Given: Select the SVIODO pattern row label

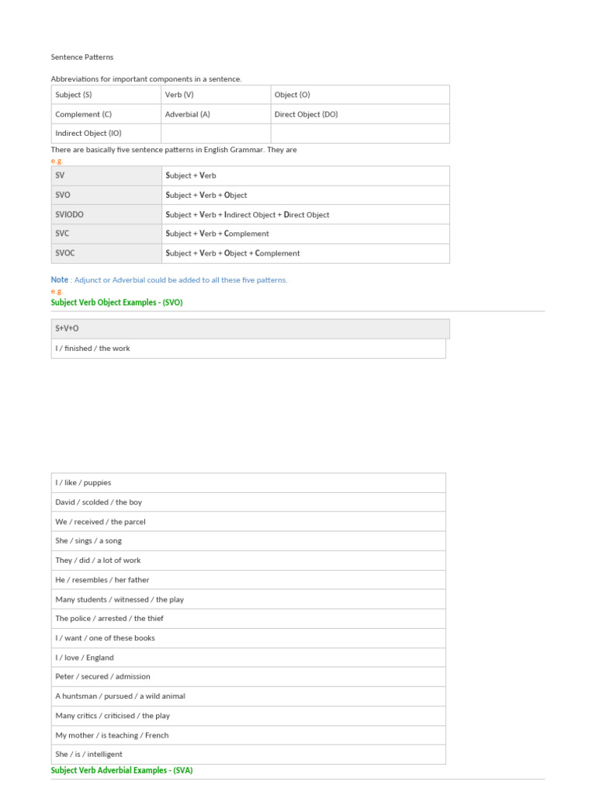Looking at the screenshot, I should pos(106,214).
